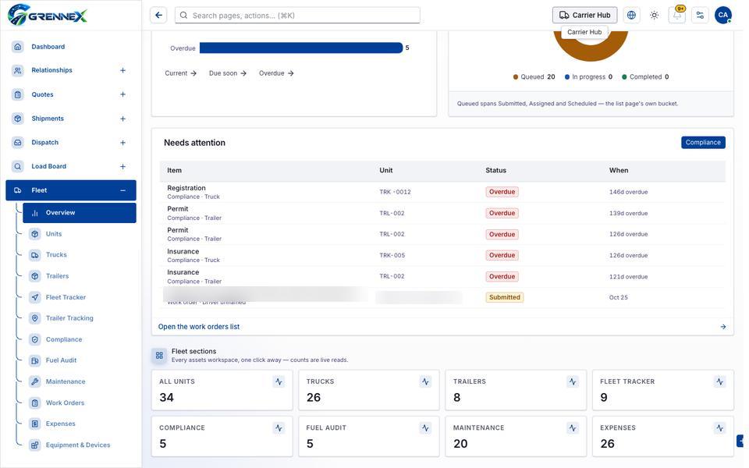Open the Trucks card activity icon
Image resolution: width=749 pixels, height=468 pixels.
[x=426, y=381]
